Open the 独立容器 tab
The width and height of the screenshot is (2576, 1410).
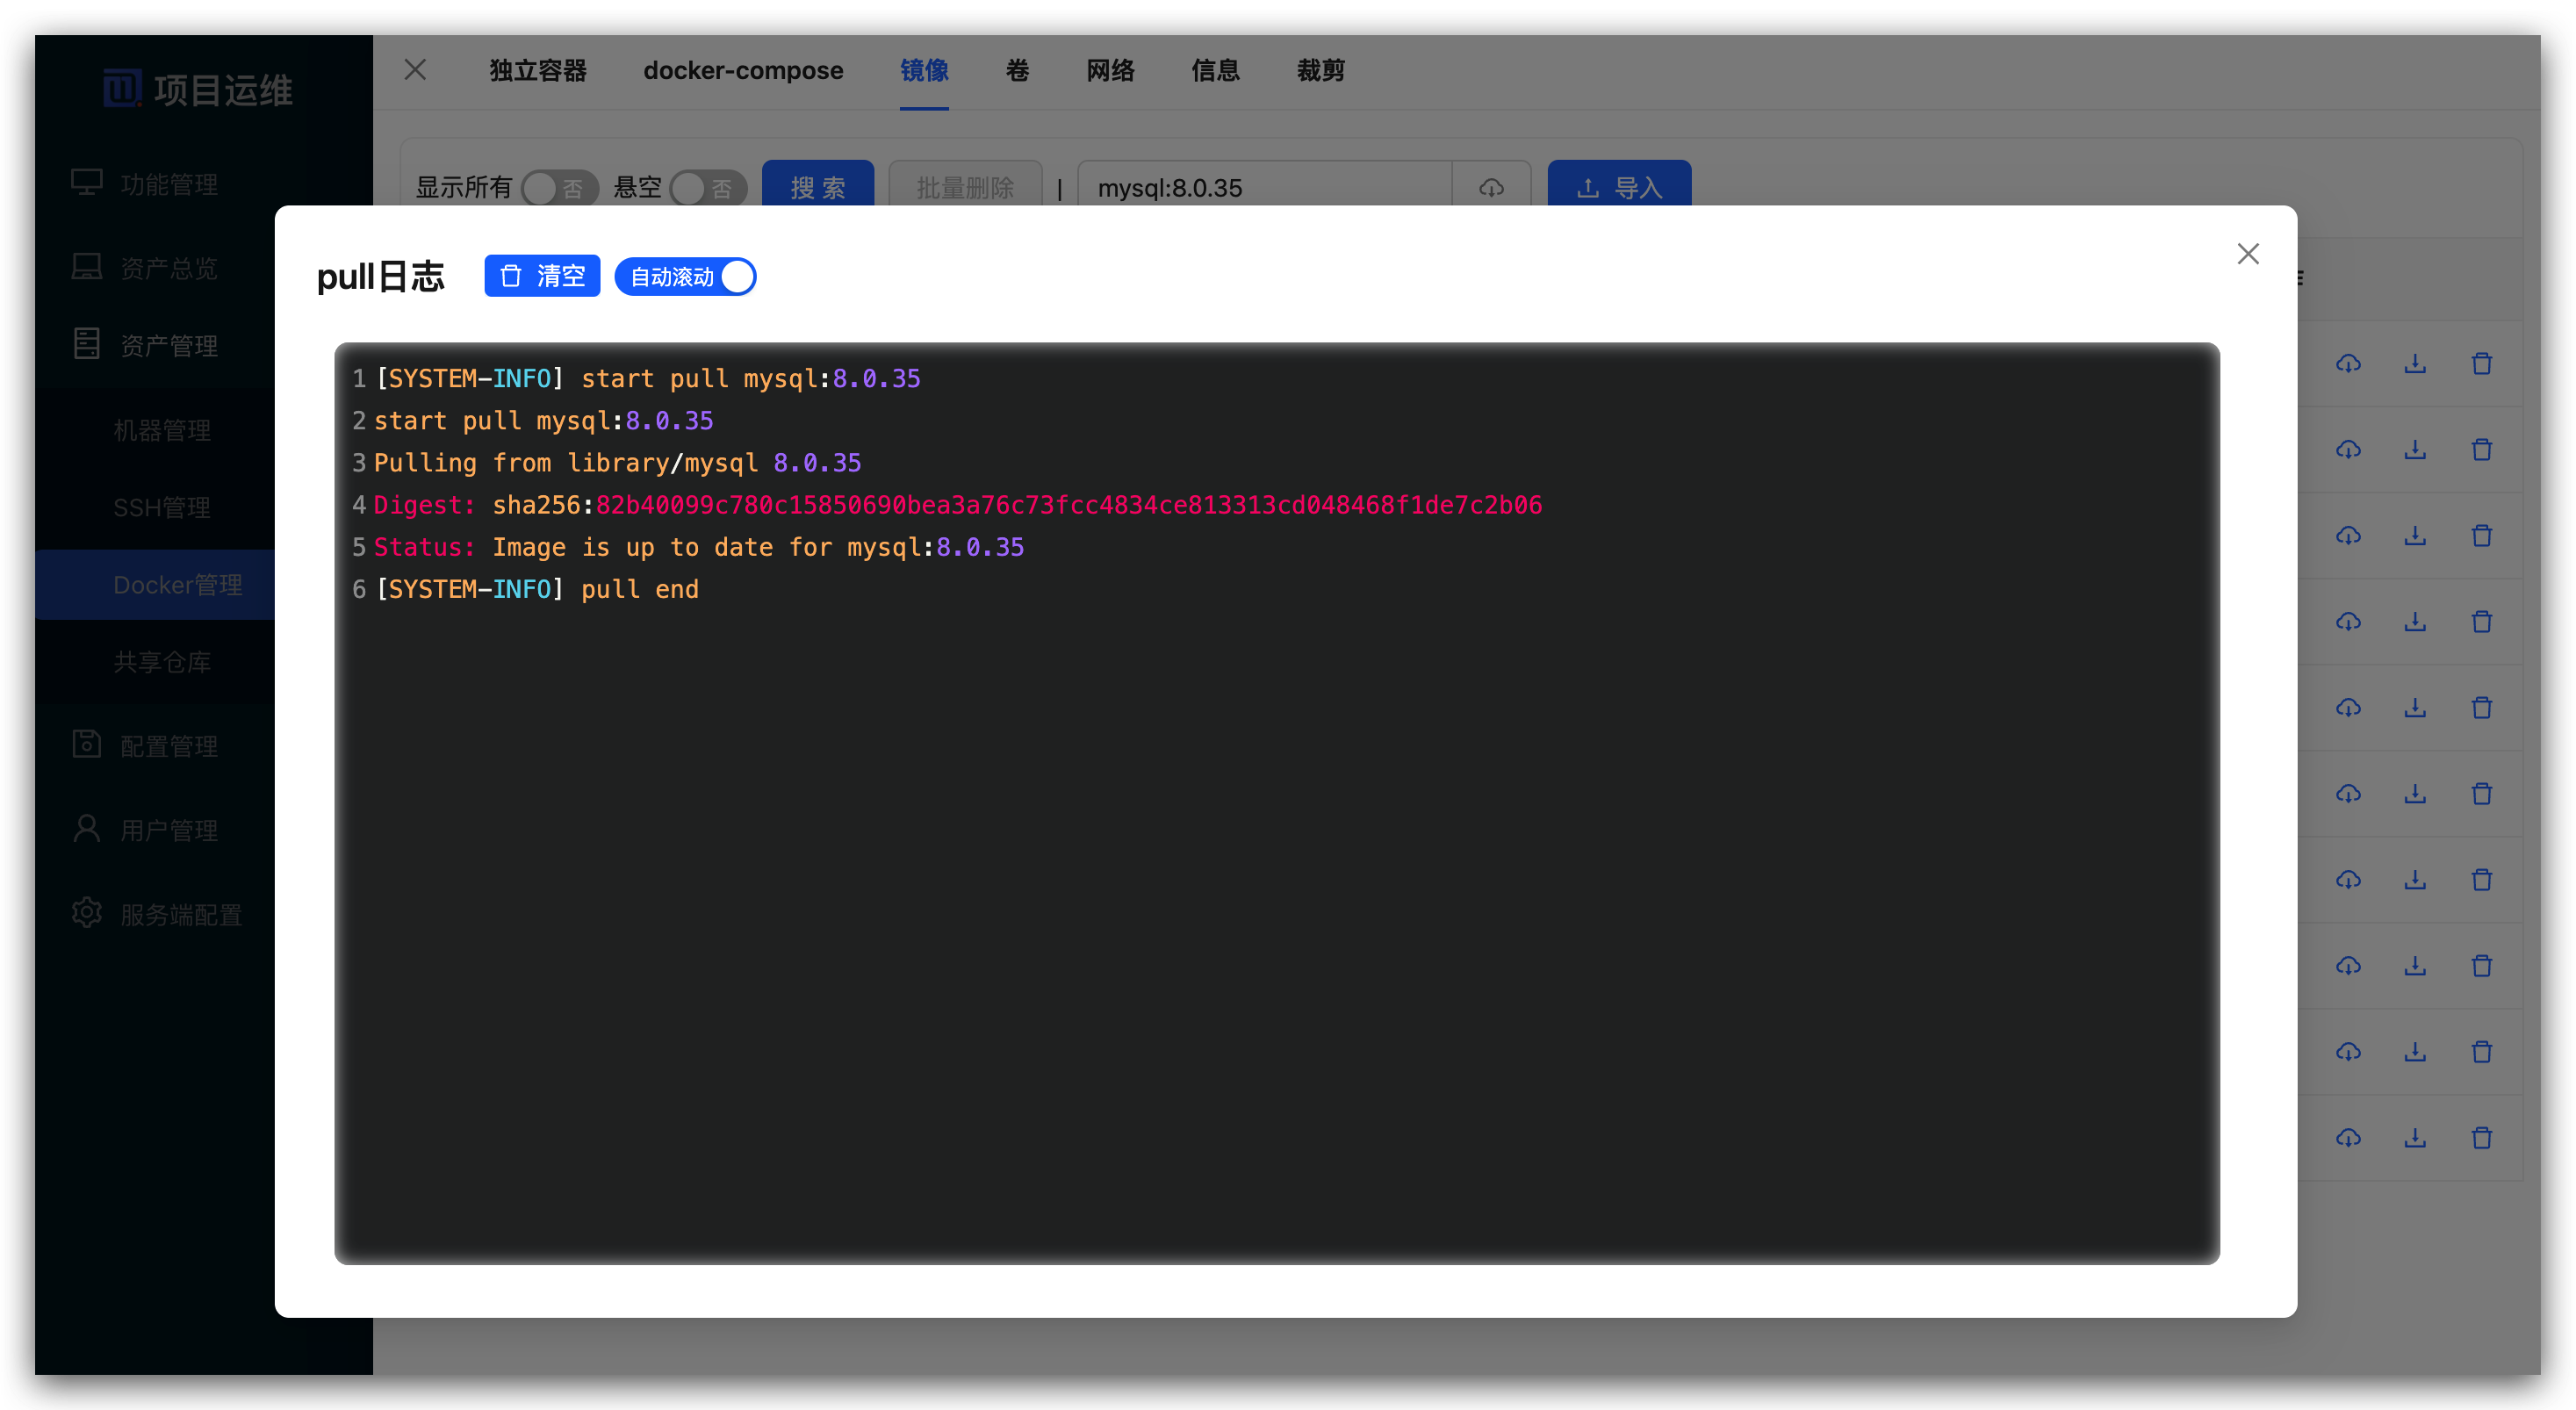[x=537, y=71]
